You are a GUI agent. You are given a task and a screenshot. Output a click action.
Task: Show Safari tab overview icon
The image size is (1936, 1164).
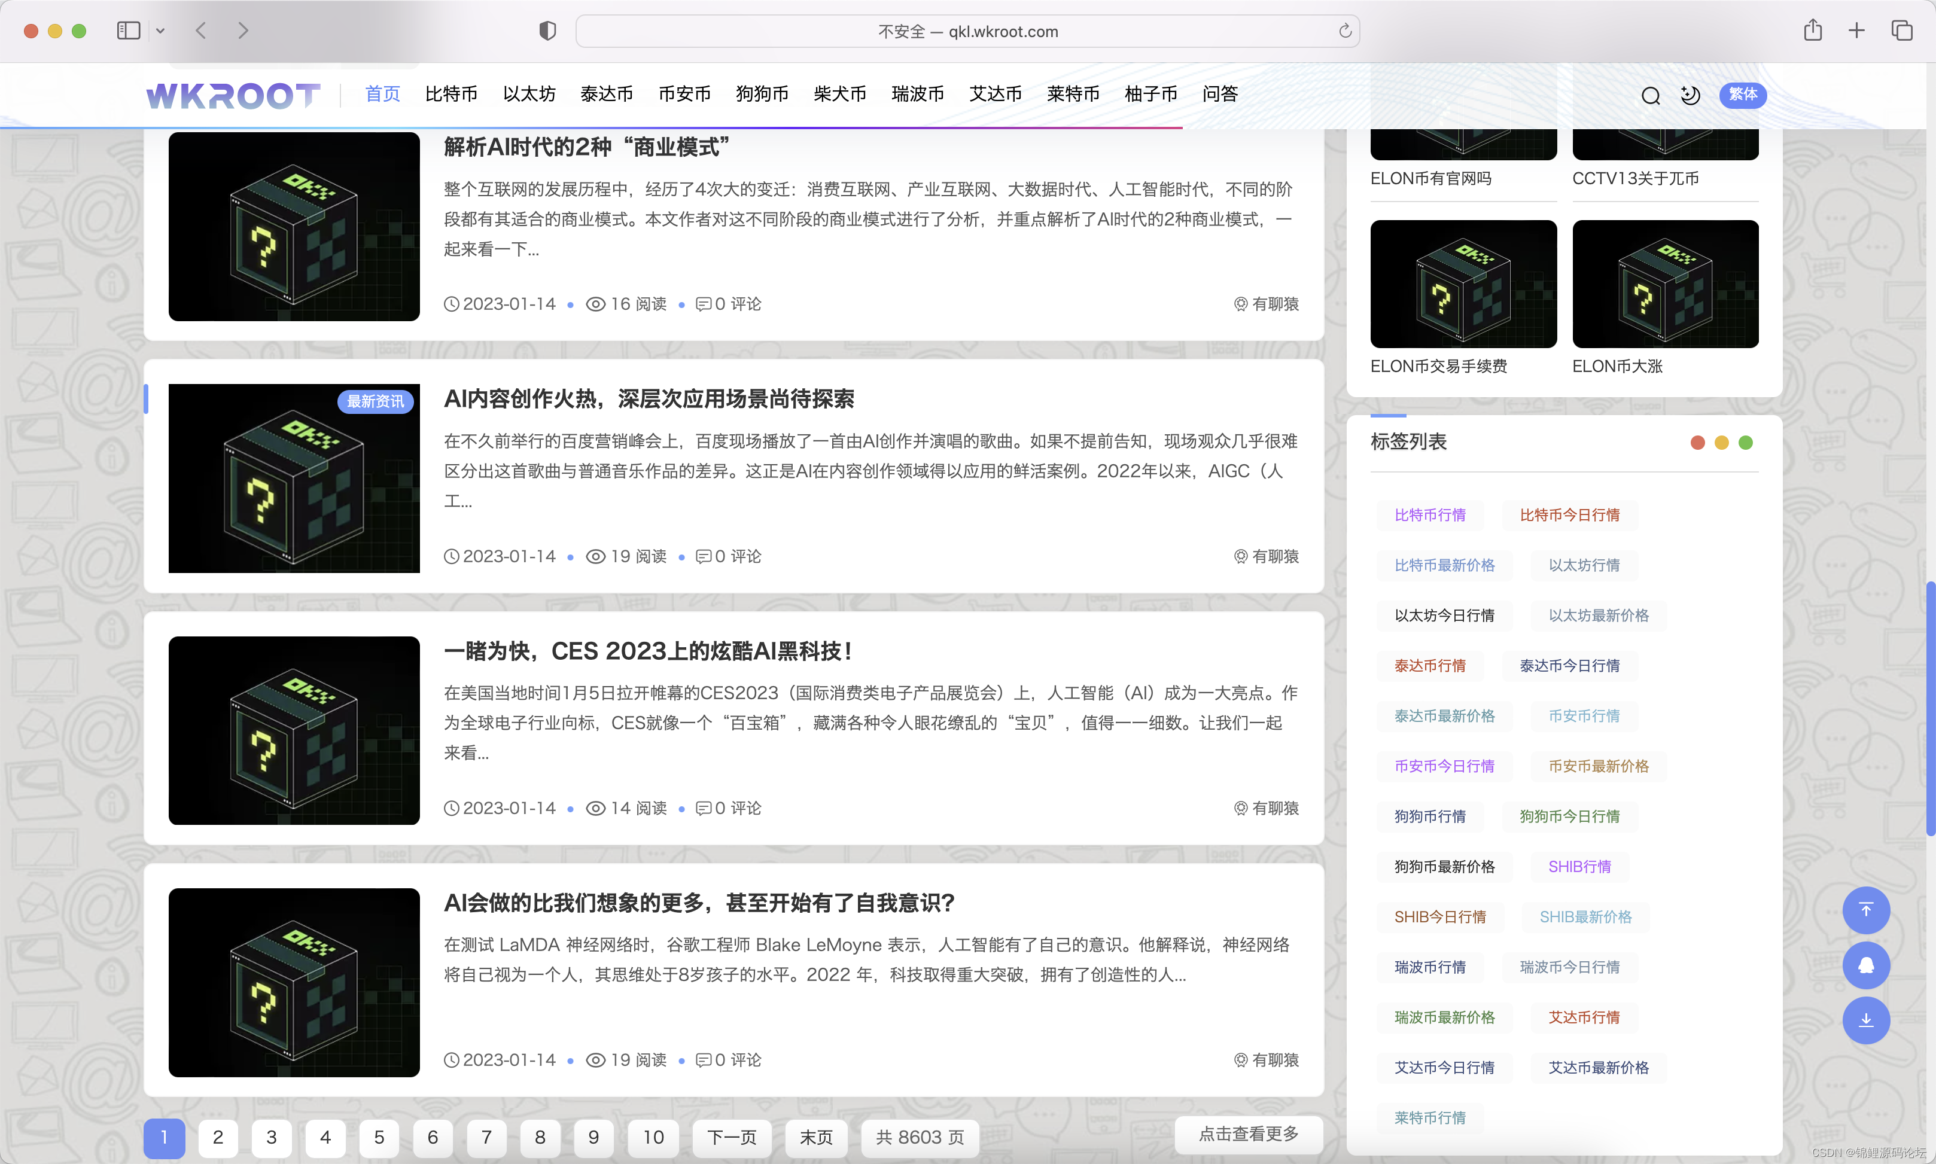[1901, 31]
